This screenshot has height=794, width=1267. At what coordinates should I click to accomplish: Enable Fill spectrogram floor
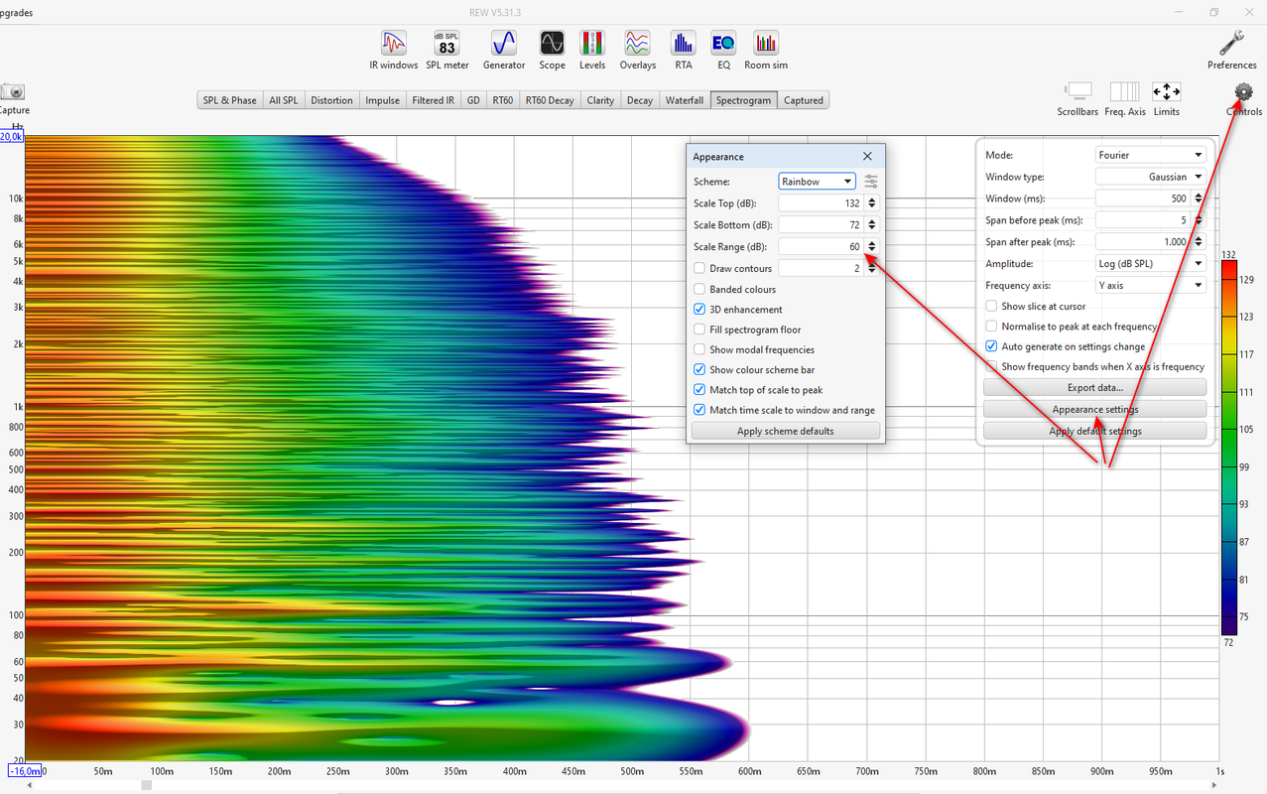[x=699, y=330]
